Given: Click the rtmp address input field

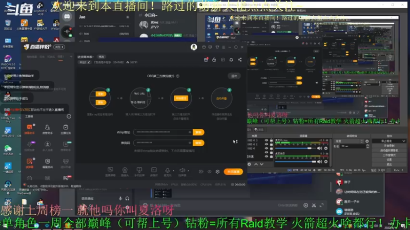Looking at the screenshot, I should tap(163, 132).
